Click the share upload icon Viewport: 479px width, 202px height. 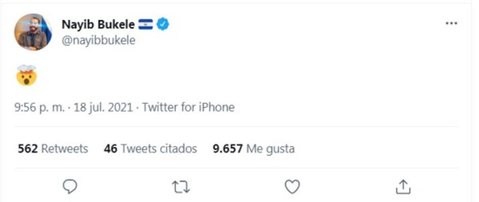pos(403,186)
